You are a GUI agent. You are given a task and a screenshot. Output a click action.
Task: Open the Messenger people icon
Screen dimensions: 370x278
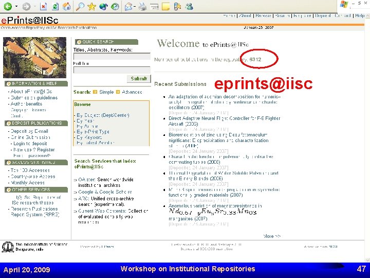(x=189, y=6)
